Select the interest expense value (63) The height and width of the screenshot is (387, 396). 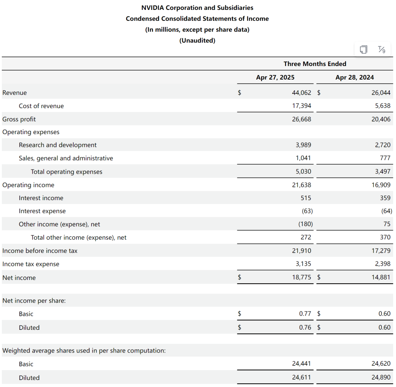click(307, 211)
